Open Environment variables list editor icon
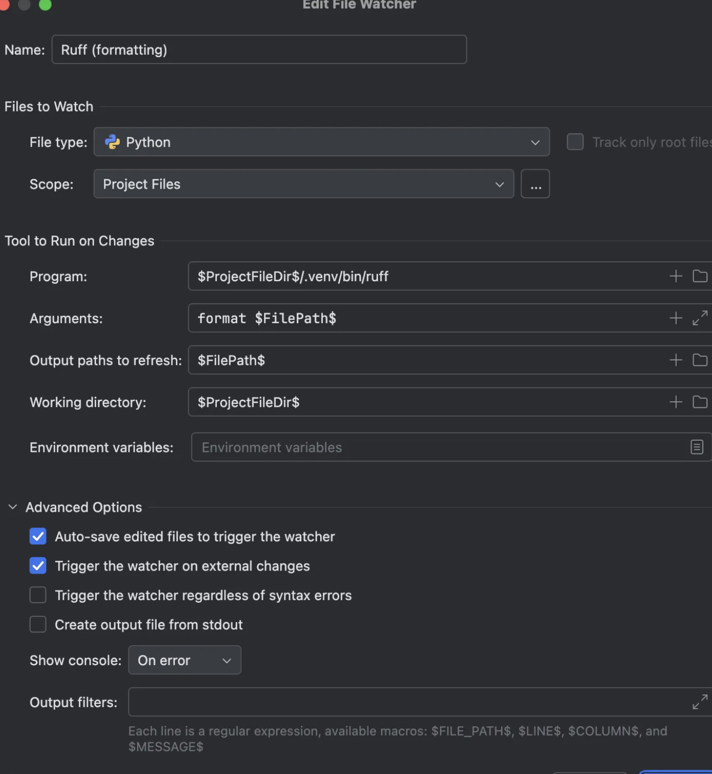Viewport: 712px width, 774px height. [697, 447]
